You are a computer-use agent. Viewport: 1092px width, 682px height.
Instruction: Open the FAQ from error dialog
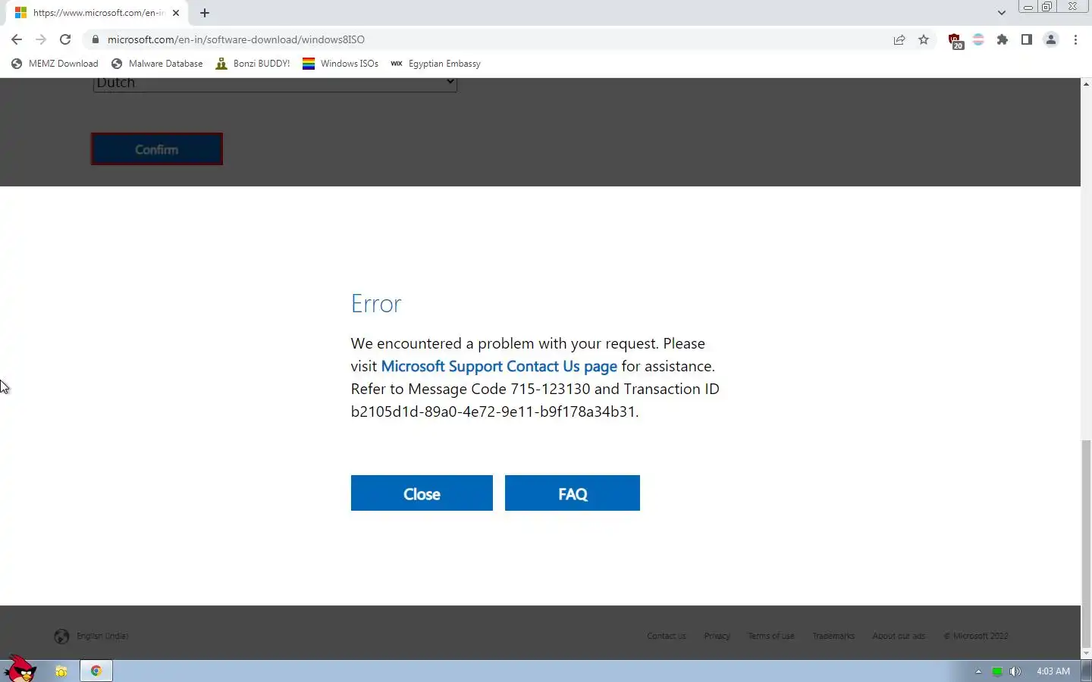[573, 493]
